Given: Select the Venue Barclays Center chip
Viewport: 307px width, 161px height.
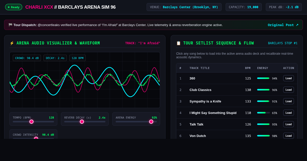Looking at the screenshot, I should (x=184, y=7).
